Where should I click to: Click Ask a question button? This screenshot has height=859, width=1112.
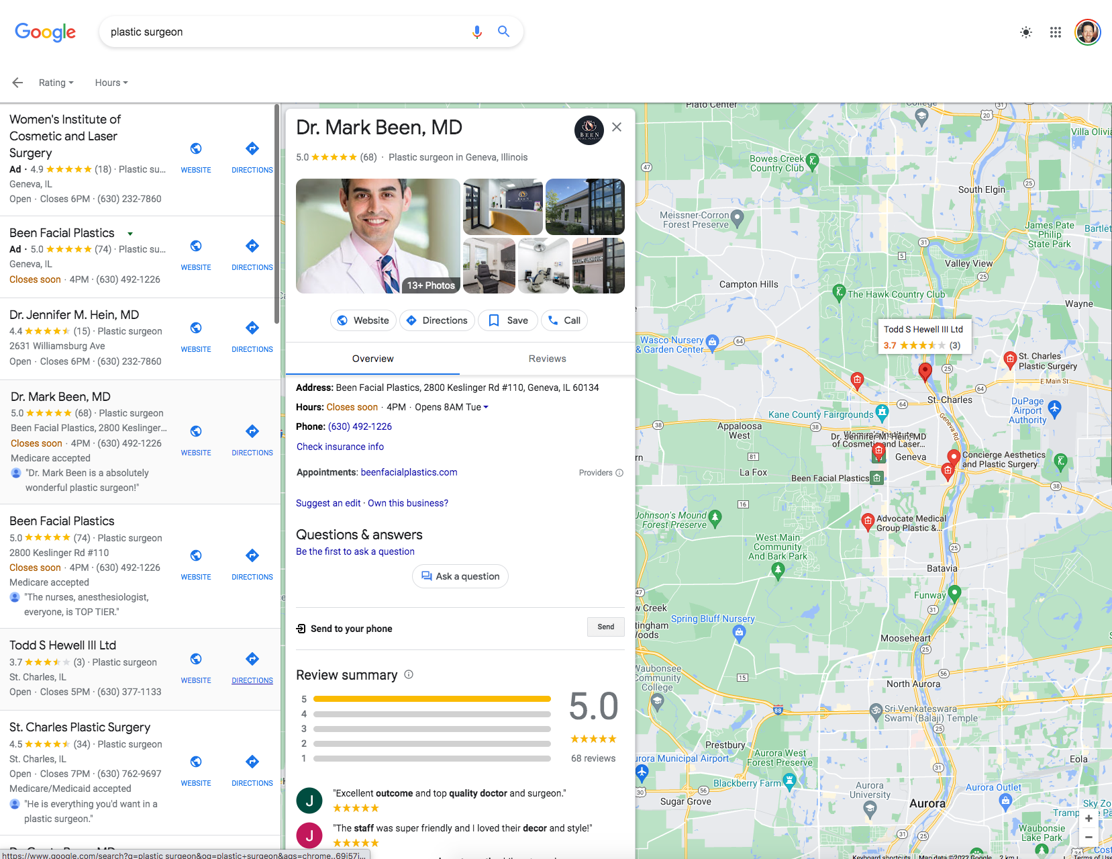[x=460, y=576]
